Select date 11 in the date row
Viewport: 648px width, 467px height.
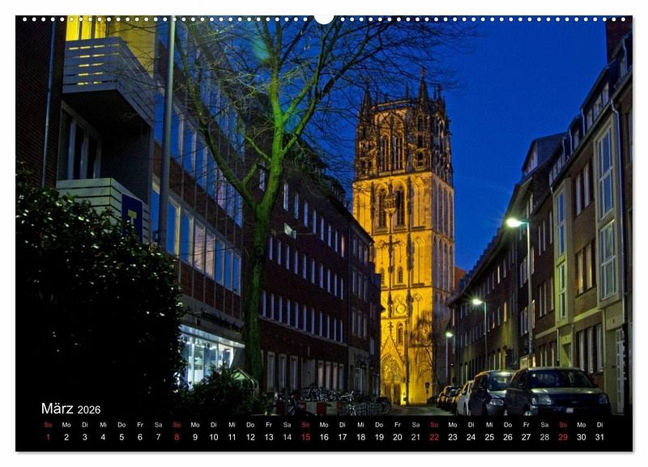pyautogui.click(x=232, y=437)
